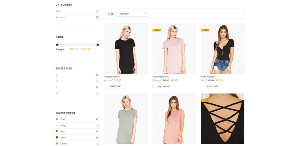Click the $16.00 - $51.00 range value
This screenshot has height=146, width=305.
pyautogui.click(x=80, y=49)
